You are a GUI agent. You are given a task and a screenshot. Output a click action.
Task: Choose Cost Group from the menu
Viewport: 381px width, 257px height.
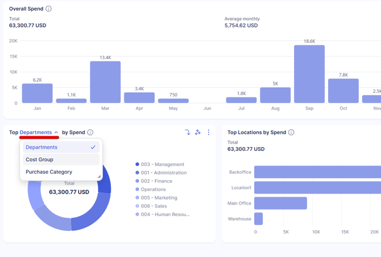pos(39,160)
